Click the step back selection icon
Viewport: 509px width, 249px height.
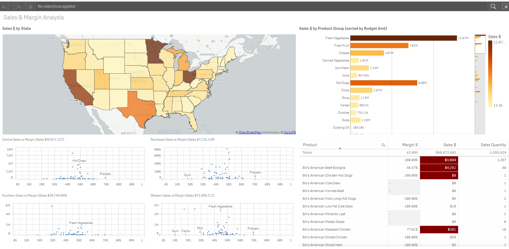pos(5,6)
